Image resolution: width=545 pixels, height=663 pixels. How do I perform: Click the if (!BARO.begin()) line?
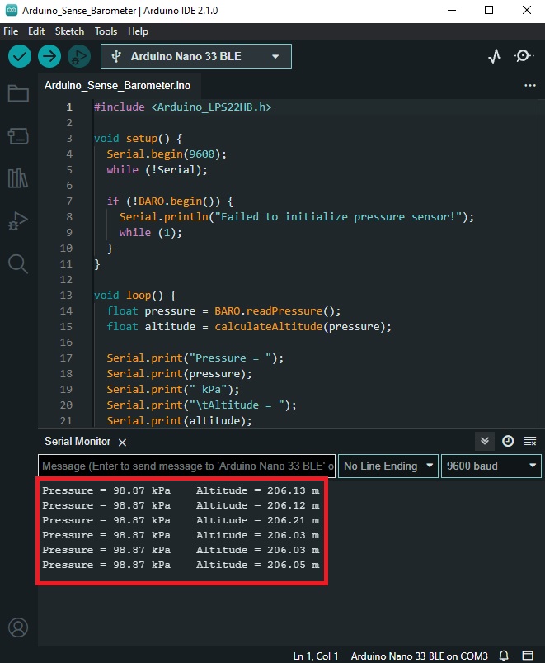(x=170, y=201)
